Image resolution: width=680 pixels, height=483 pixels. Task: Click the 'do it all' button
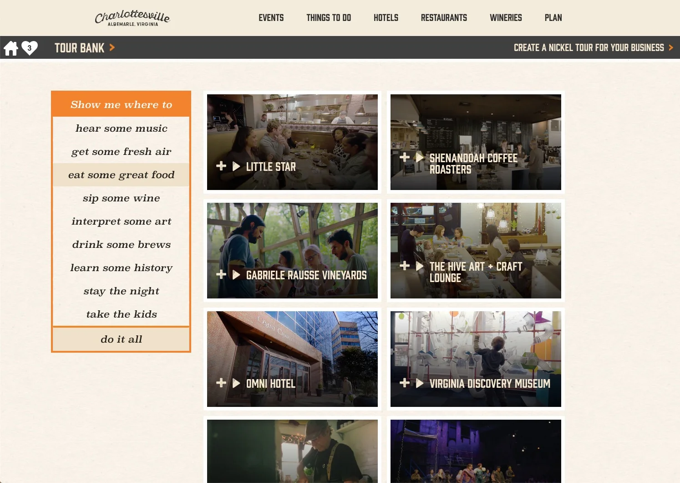pos(121,339)
